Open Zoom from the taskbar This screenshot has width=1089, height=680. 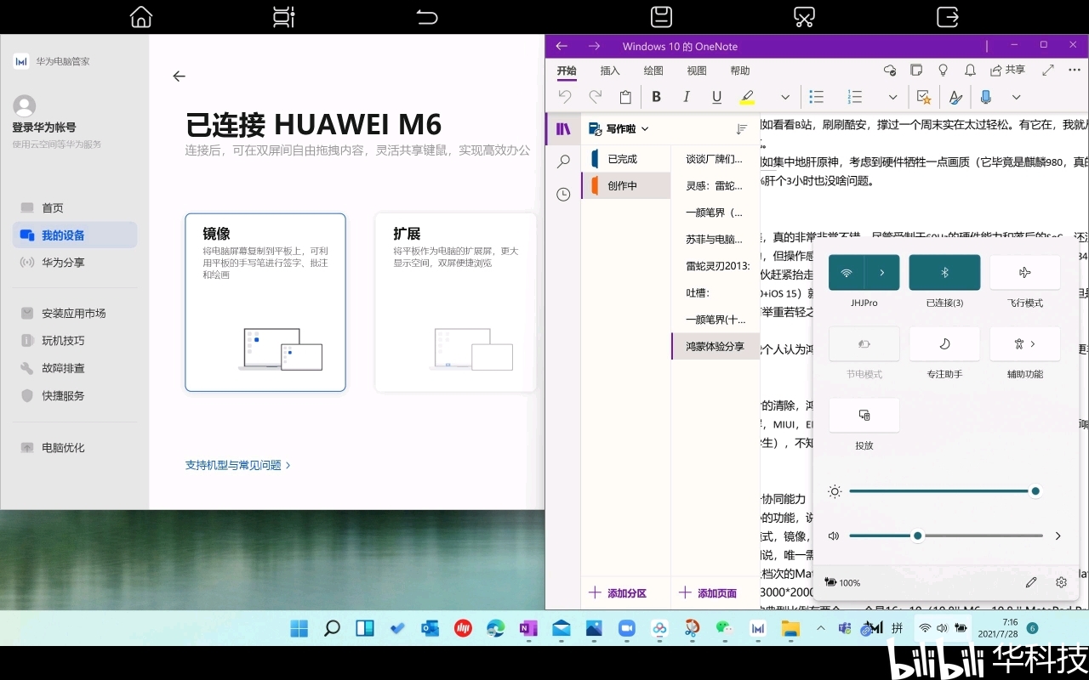pyautogui.click(x=626, y=628)
